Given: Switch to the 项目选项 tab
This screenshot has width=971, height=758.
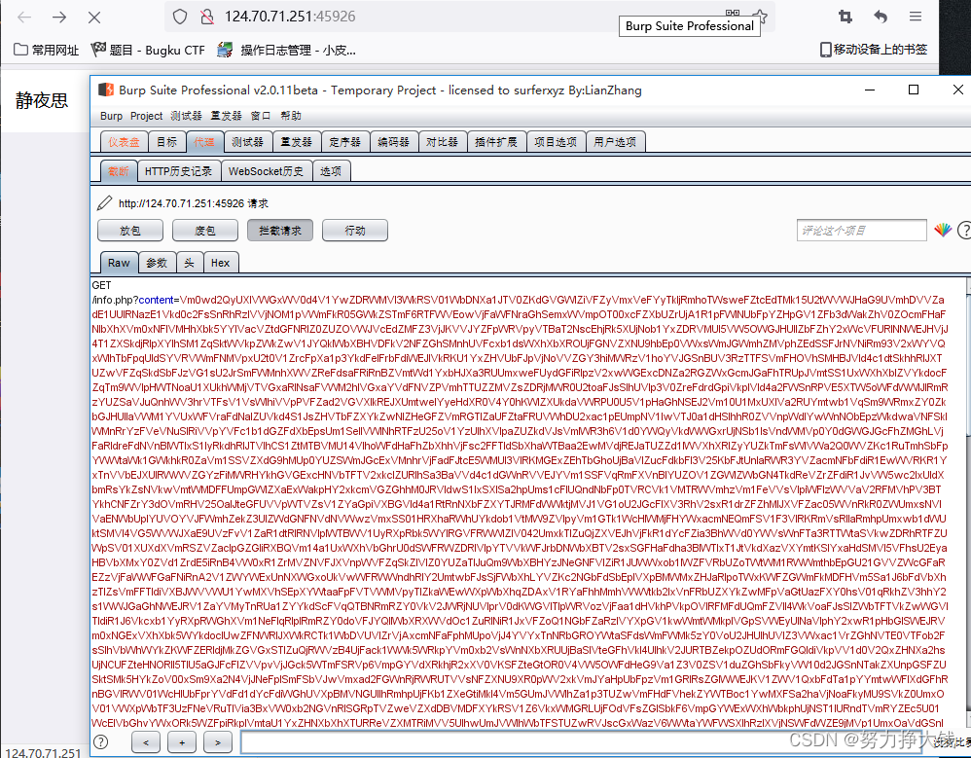Looking at the screenshot, I should click(556, 142).
